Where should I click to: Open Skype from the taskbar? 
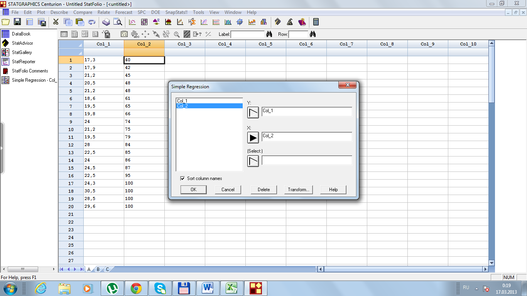(x=160, y=288)
